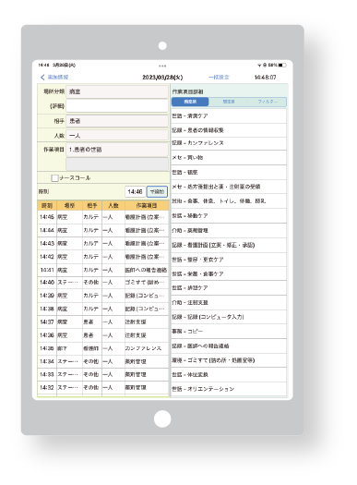
Task: Choose 記録 - カンファレンス from the list
Action: click(x=229, y=143)
